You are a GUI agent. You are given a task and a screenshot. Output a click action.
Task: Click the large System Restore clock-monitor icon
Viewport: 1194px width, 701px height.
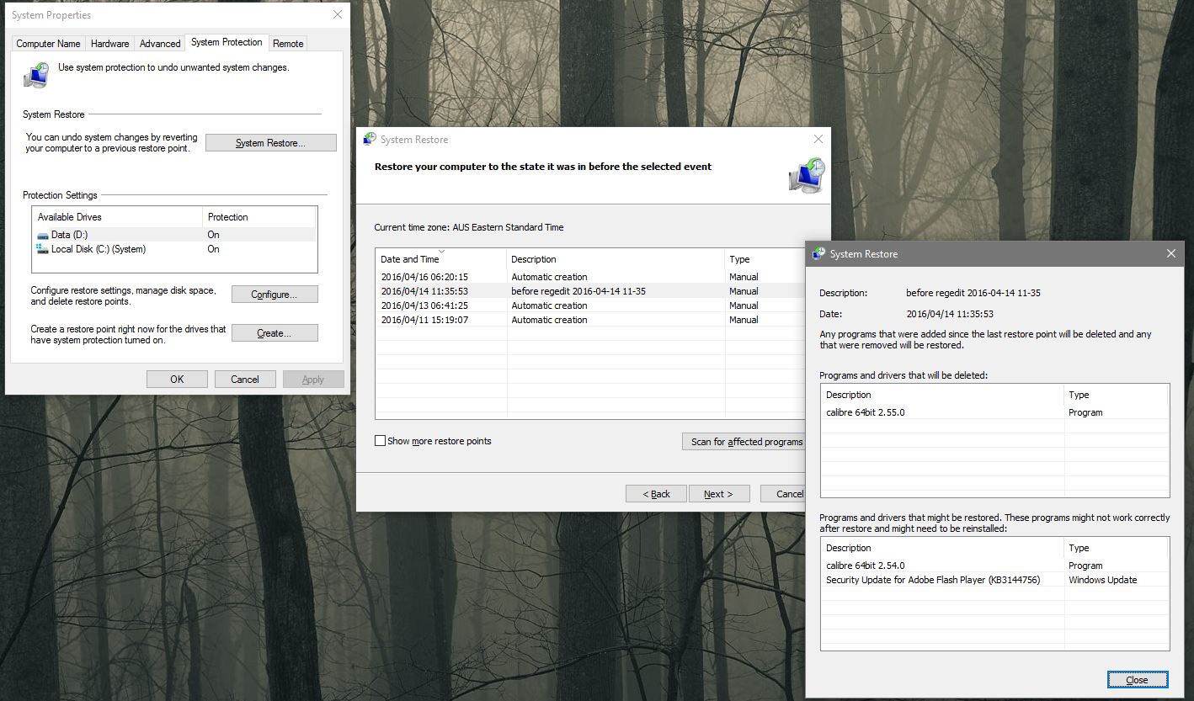[x=806, y=176]
